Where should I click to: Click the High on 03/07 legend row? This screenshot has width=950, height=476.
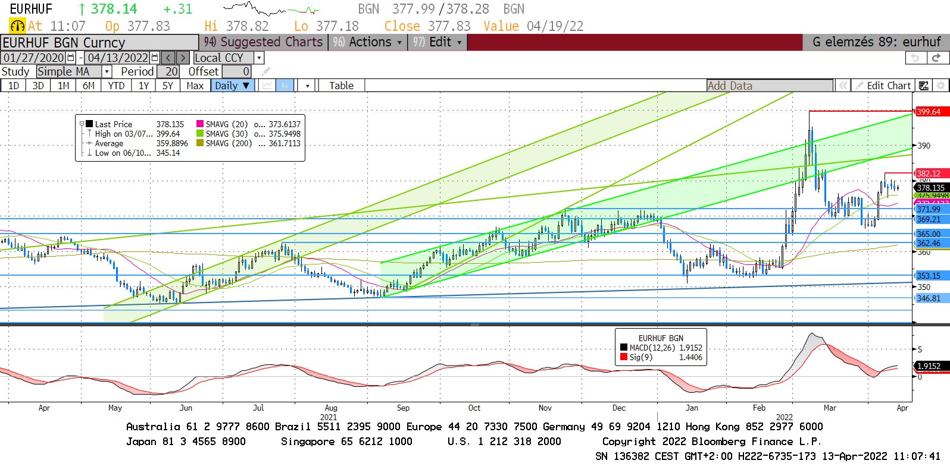(x=137, y=134)
